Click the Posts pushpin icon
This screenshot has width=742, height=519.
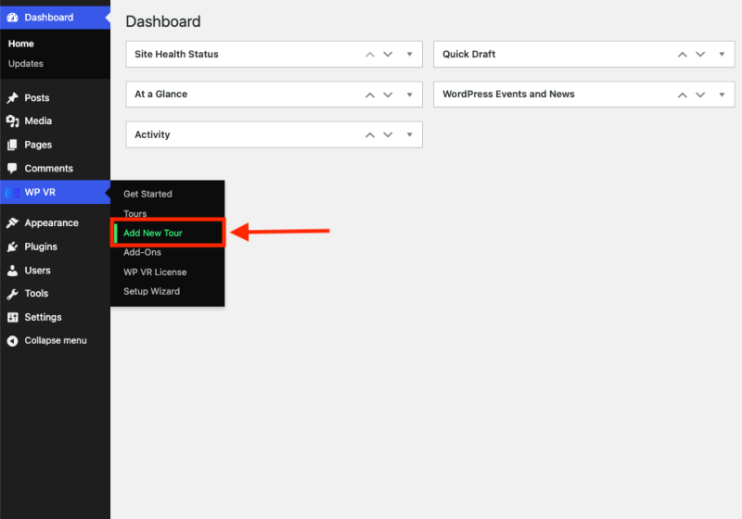(x=12, y=98)
